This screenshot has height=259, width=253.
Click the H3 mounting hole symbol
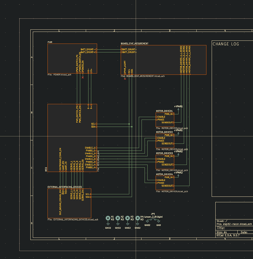tap(127, 218)
